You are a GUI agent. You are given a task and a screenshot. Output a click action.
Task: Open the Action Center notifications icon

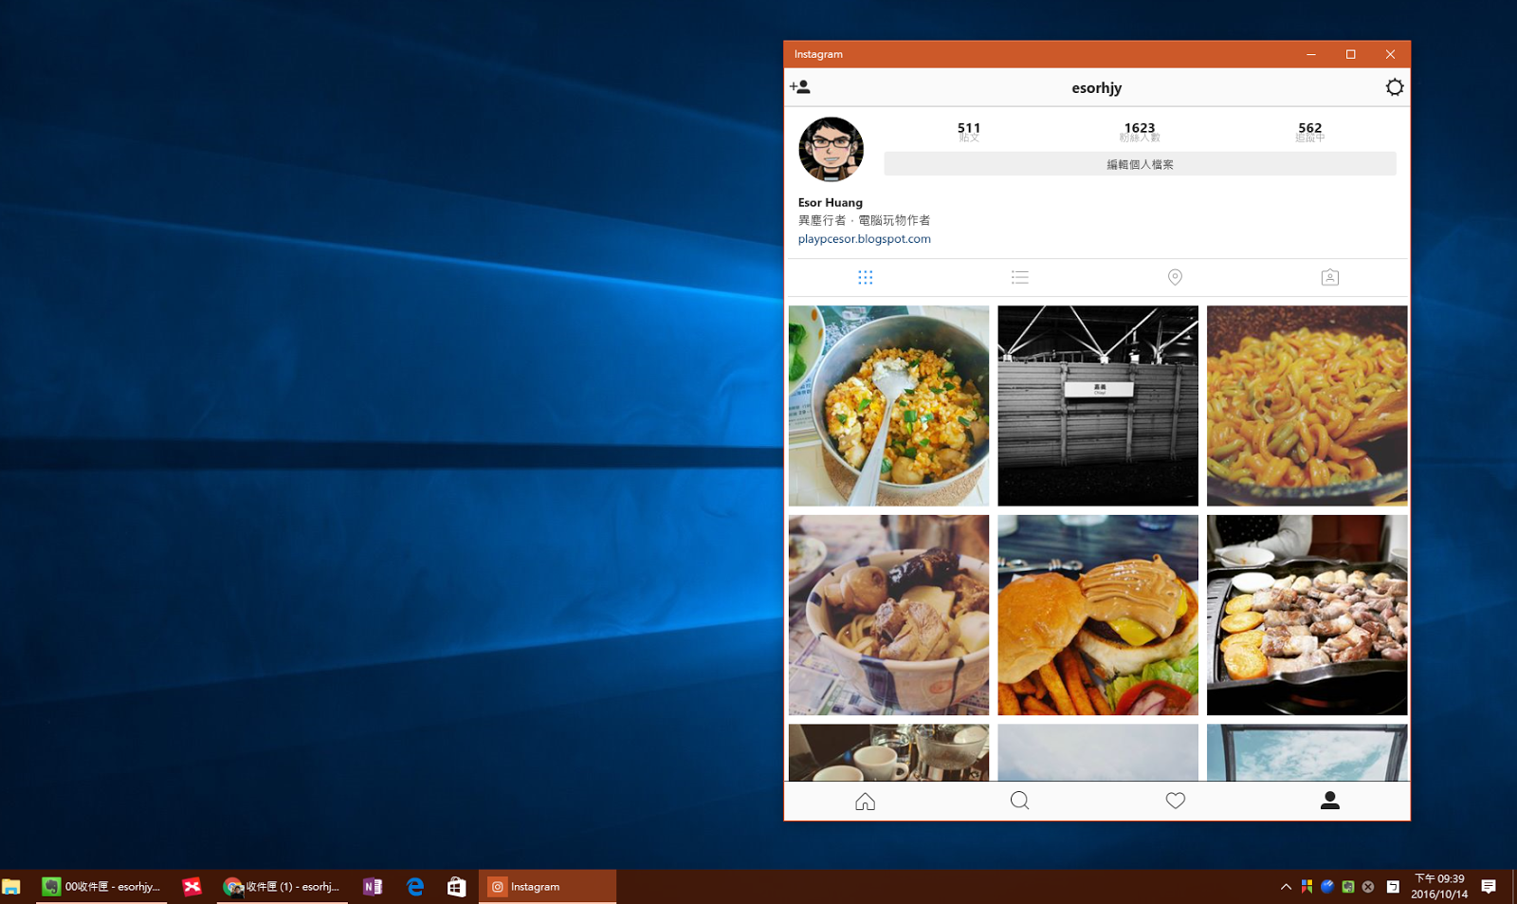click(1489, 887)
